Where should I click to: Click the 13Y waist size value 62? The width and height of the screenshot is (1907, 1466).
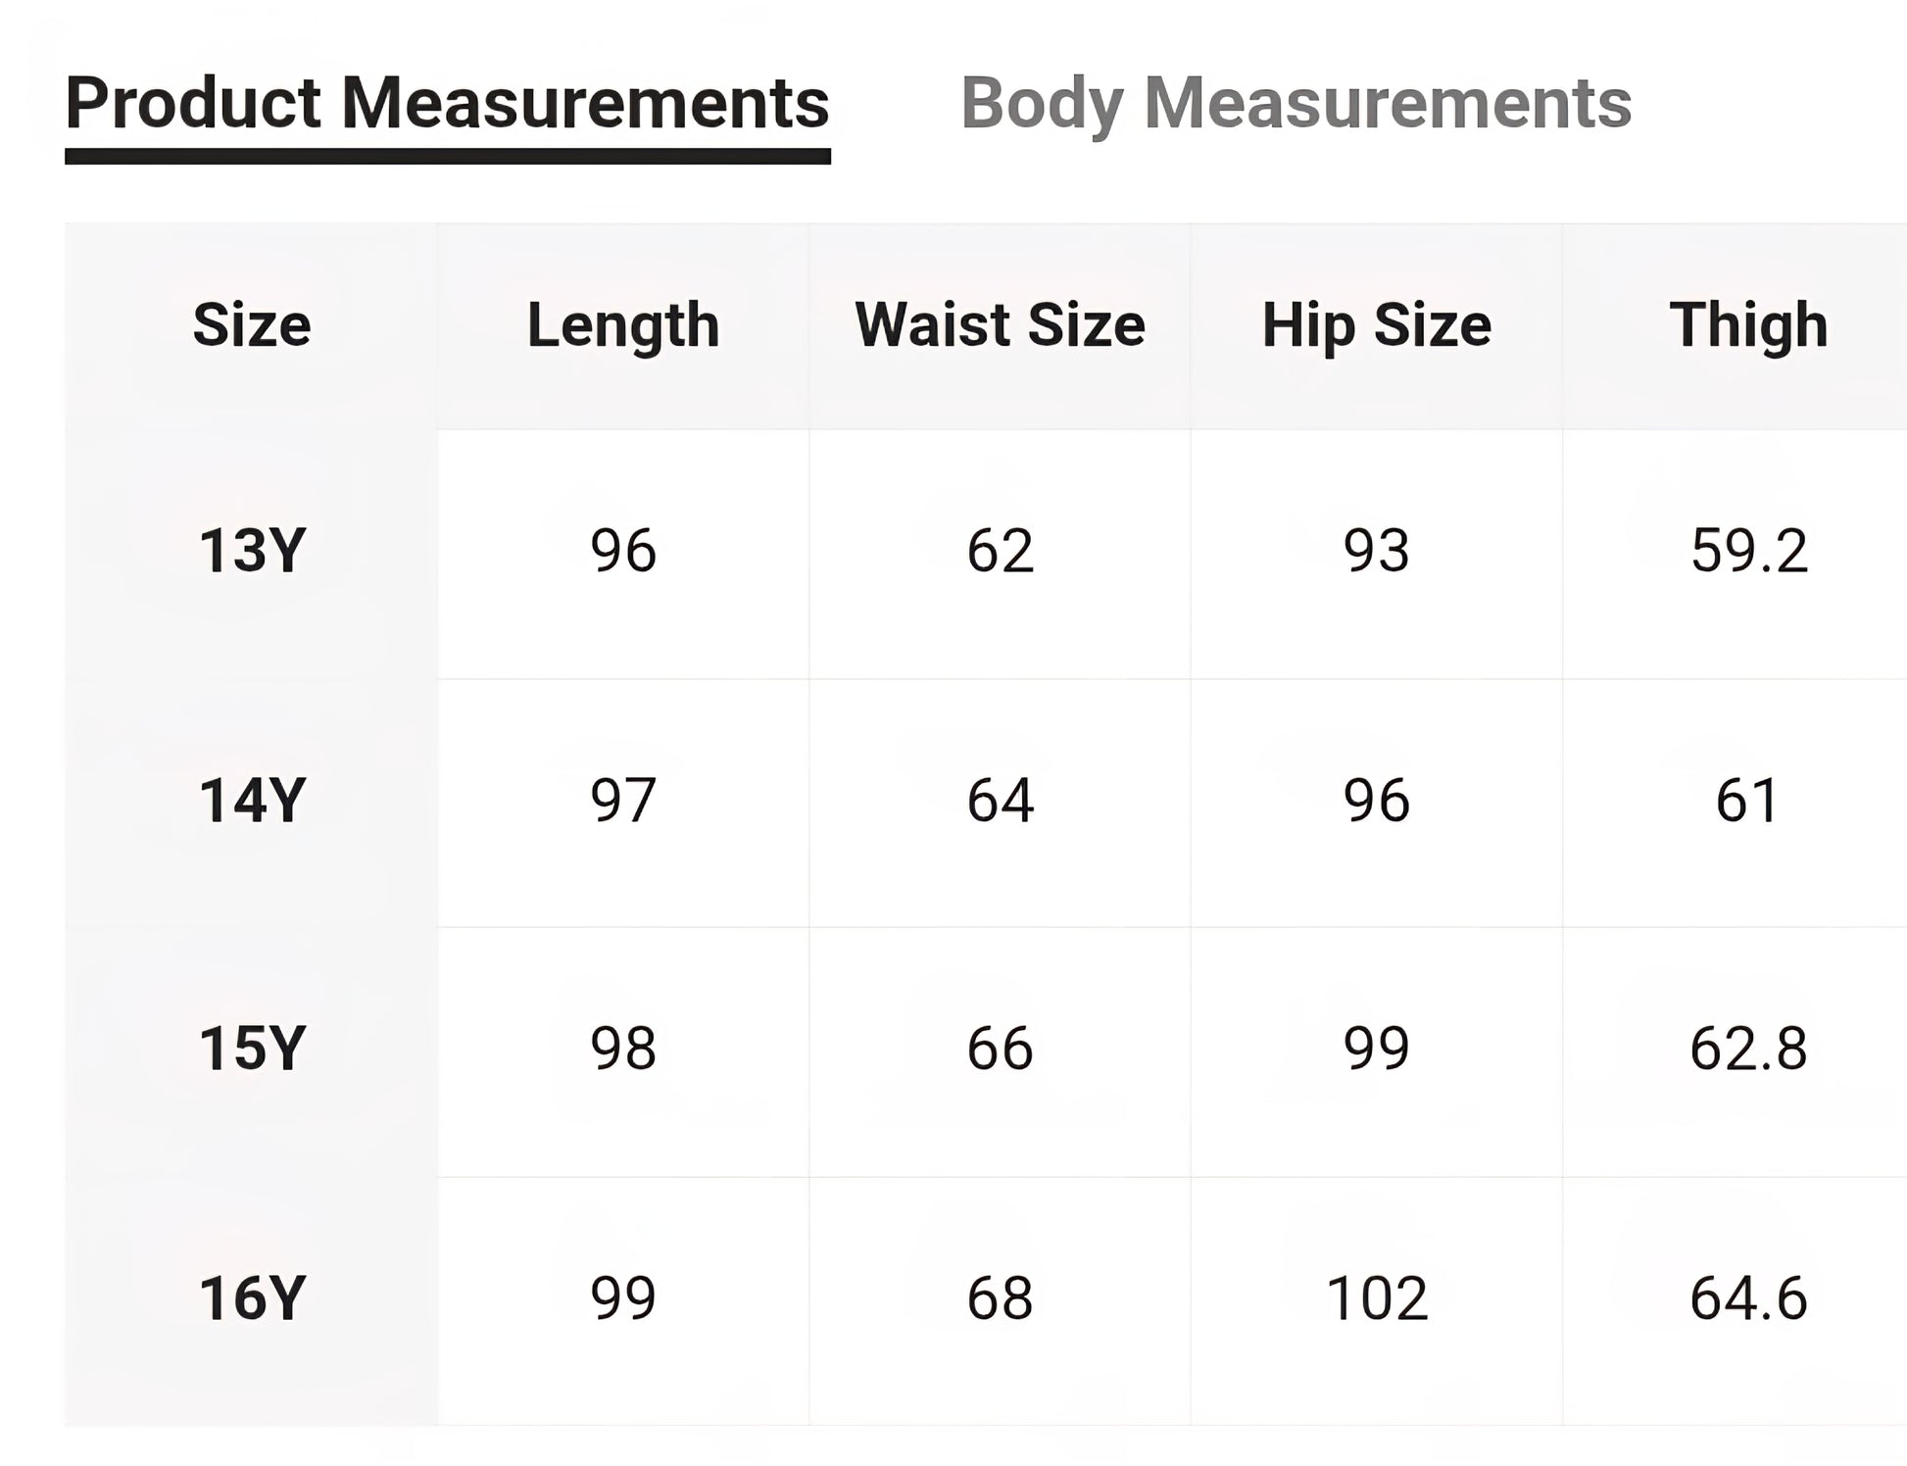(x=1000, y=551)
